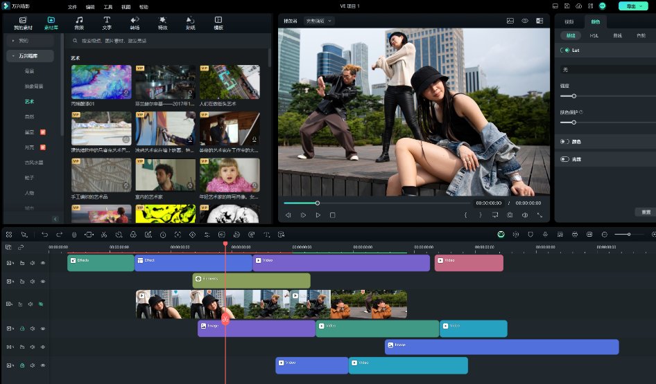The height and width of the screenshot is (384, 656).
Task: Click the scissors split icon in toolbar
Action: click(x=104, y=235)
